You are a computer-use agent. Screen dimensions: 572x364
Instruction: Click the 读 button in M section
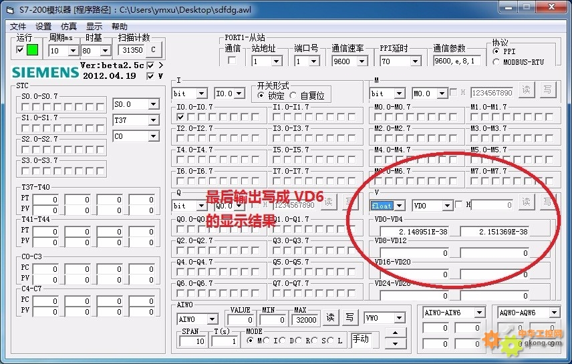point(526,90)
